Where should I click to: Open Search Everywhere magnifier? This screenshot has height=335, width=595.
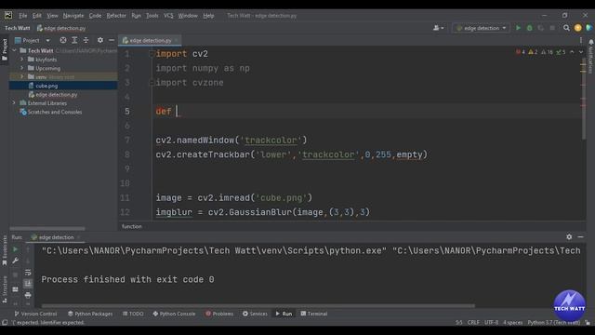566,28
